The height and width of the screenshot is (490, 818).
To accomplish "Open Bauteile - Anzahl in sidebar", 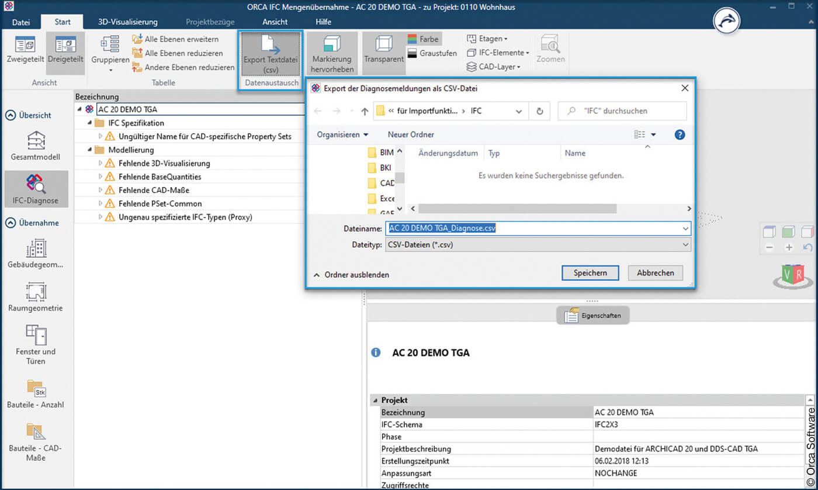I will point(36,393).
